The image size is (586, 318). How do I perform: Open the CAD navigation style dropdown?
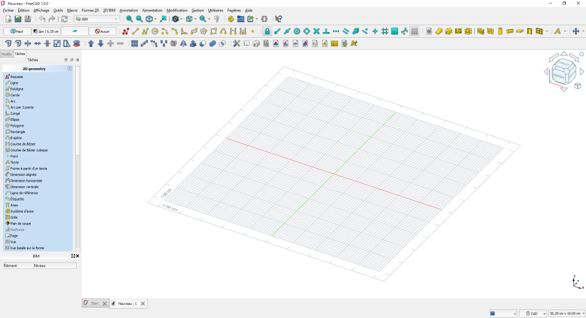[x=533, y=313]
